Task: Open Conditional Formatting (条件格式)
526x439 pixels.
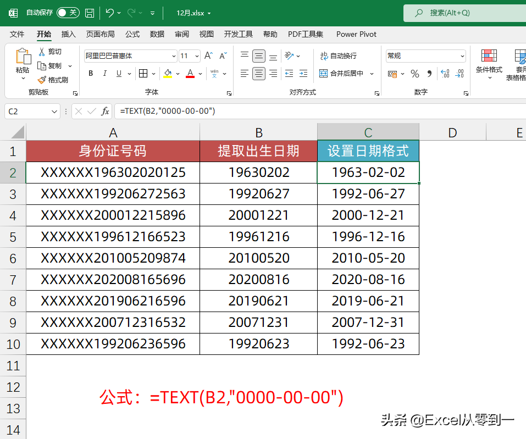Action: pyautogui.click(x=489, y=64)
